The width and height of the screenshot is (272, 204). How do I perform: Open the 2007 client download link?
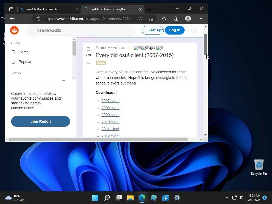click(110, 101)
